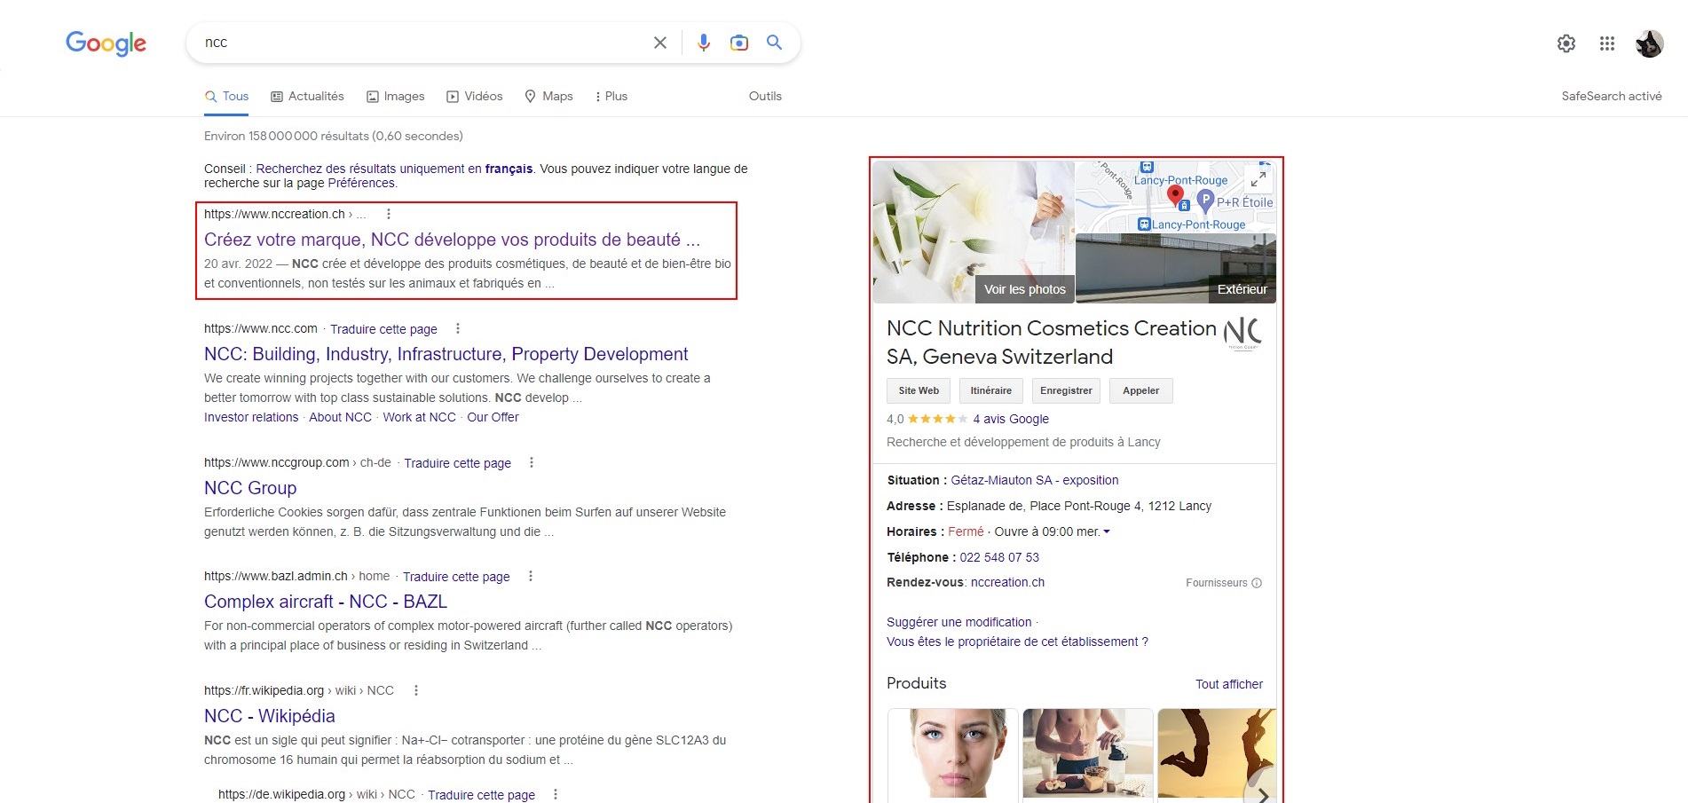Open Google apps grid
Viewport: 1688px width, 803px height.
[x=1607, y=43]
